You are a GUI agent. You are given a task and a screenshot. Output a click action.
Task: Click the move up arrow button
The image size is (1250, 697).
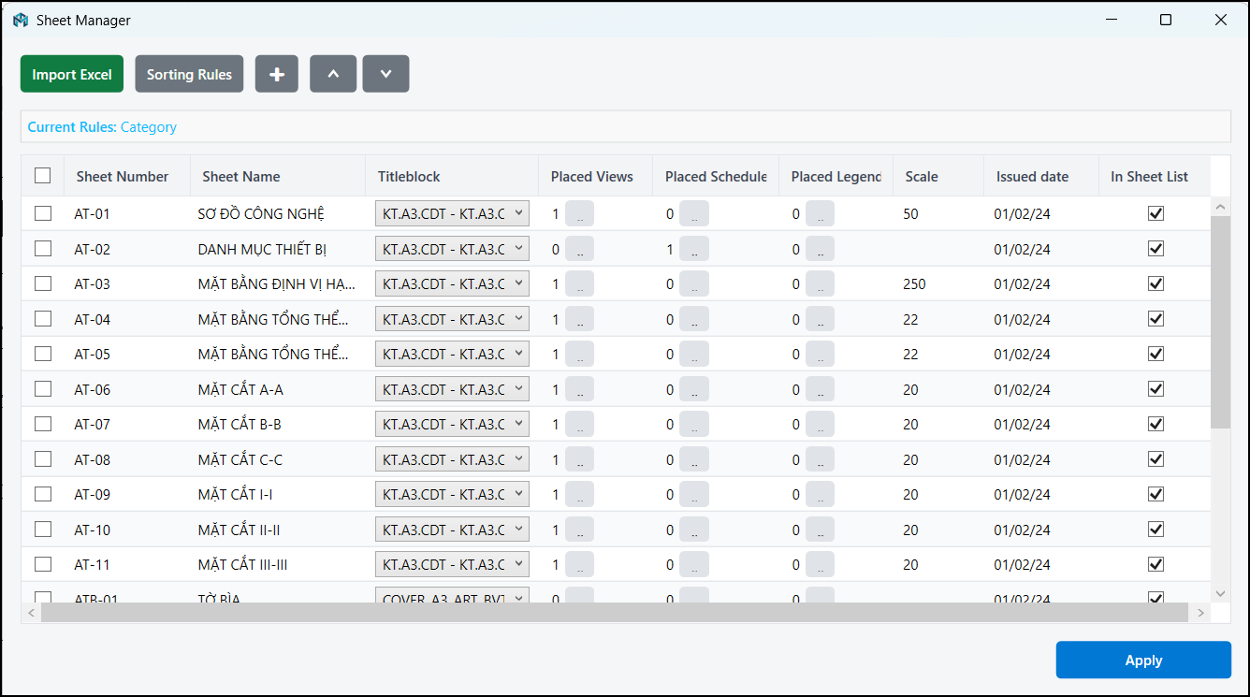pos(333,74)
